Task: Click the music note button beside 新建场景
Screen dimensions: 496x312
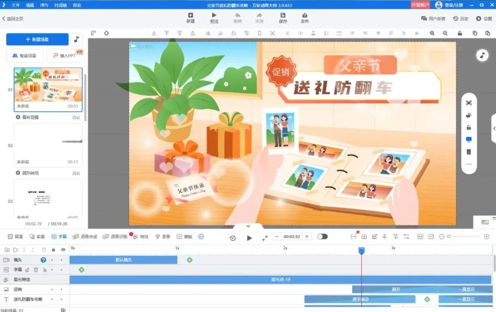Action: [77, 39]
